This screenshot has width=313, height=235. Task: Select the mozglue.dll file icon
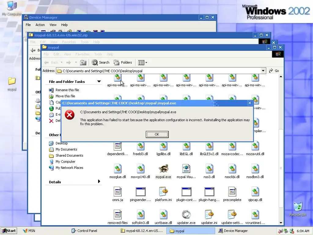click(118, 169)
